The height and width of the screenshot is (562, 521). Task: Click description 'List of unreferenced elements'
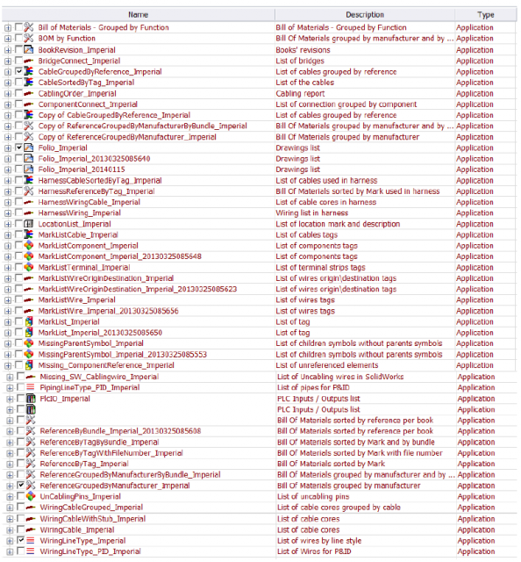point(327,365)
